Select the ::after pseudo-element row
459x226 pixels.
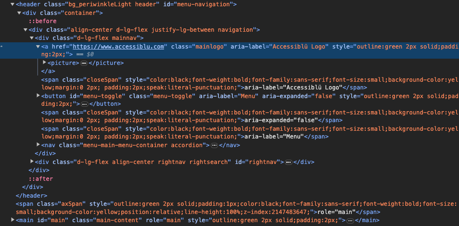[x=40, y=178]
